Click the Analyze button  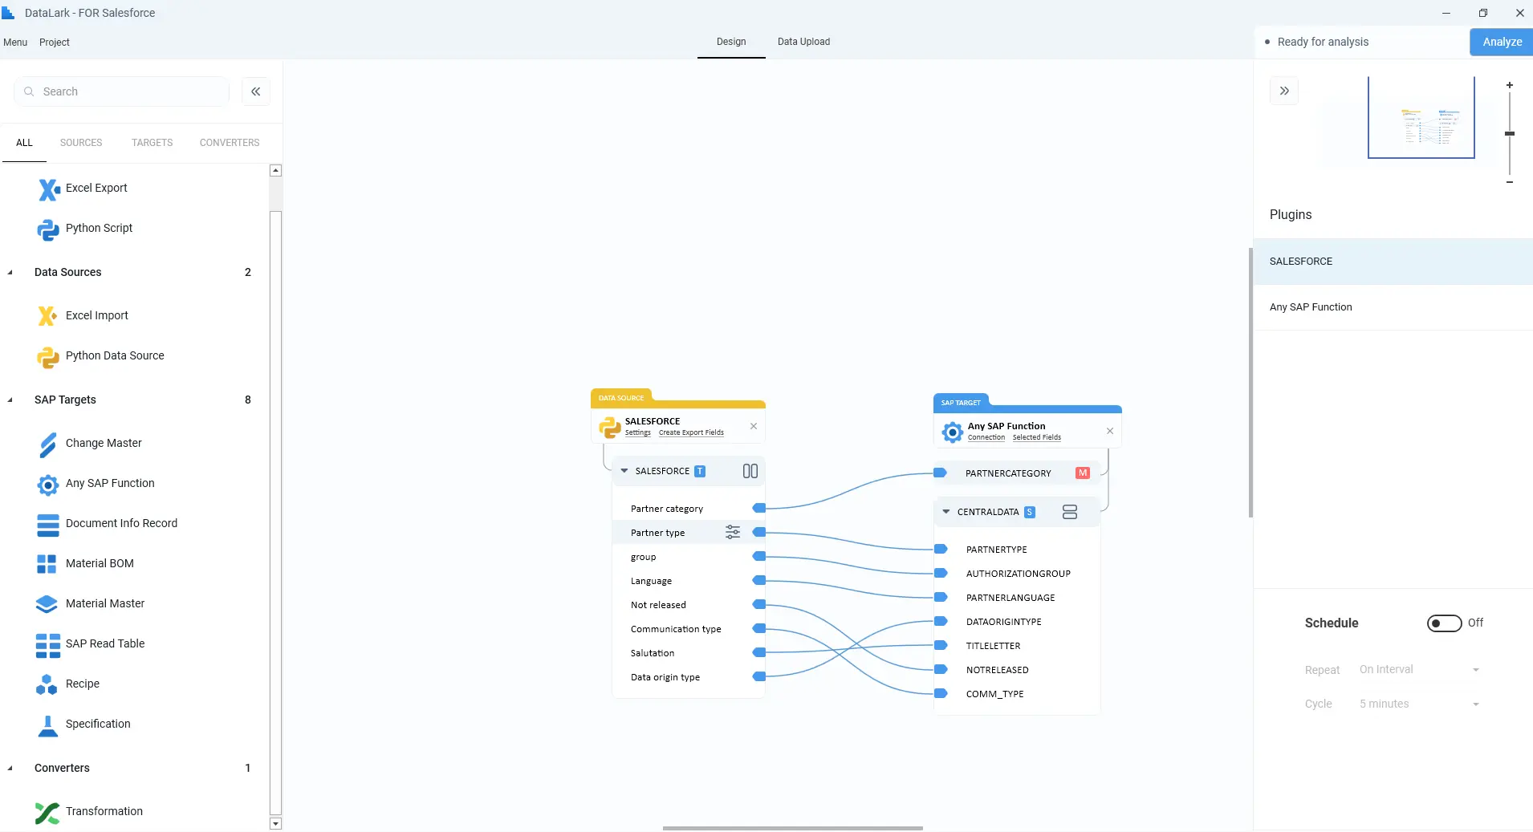[1502, 42]
